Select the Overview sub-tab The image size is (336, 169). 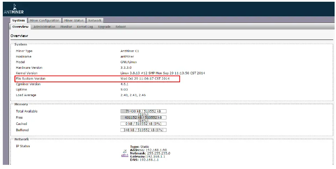[x=20, y=27]
